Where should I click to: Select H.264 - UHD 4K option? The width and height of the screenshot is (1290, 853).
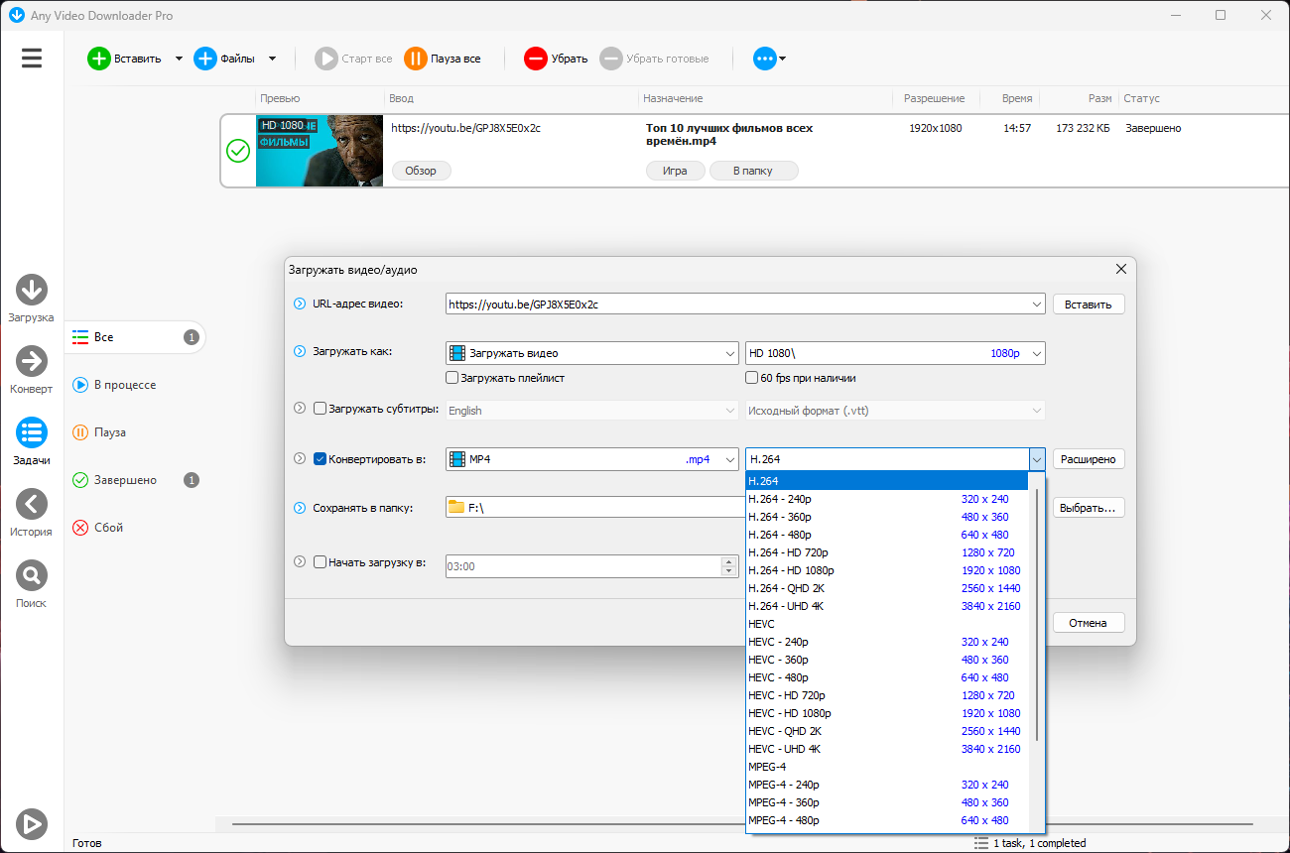pyautogui.click(x=886, y=606)
